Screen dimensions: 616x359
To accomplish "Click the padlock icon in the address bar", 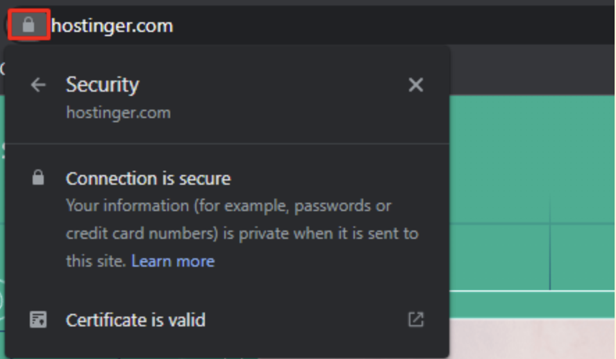I will pos(28,26).
